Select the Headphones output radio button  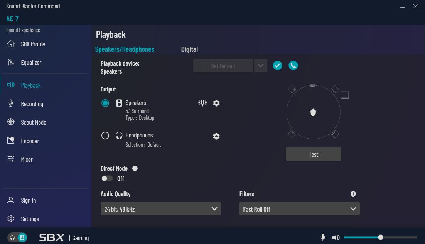point(105,136)
